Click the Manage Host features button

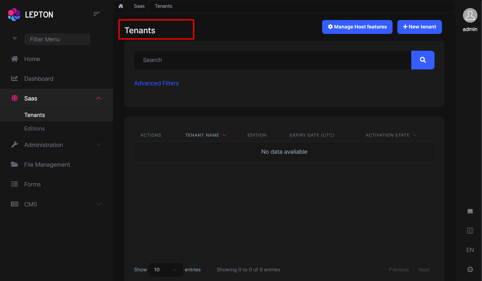[x=357, y=27]
